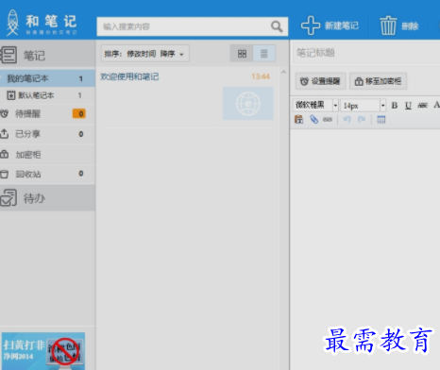Open the 待提醒 reminders list
This screenshot has height=370, width=440.
click(47, 114)
